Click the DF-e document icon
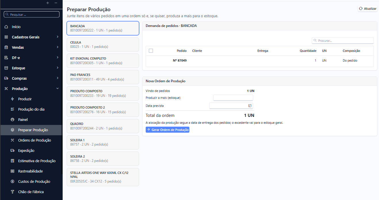The height and width of the screenshot is (200, 379). coord(6,58)
